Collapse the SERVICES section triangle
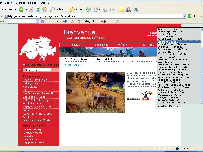Screen dimensions: 203x152 coord(24,76)
